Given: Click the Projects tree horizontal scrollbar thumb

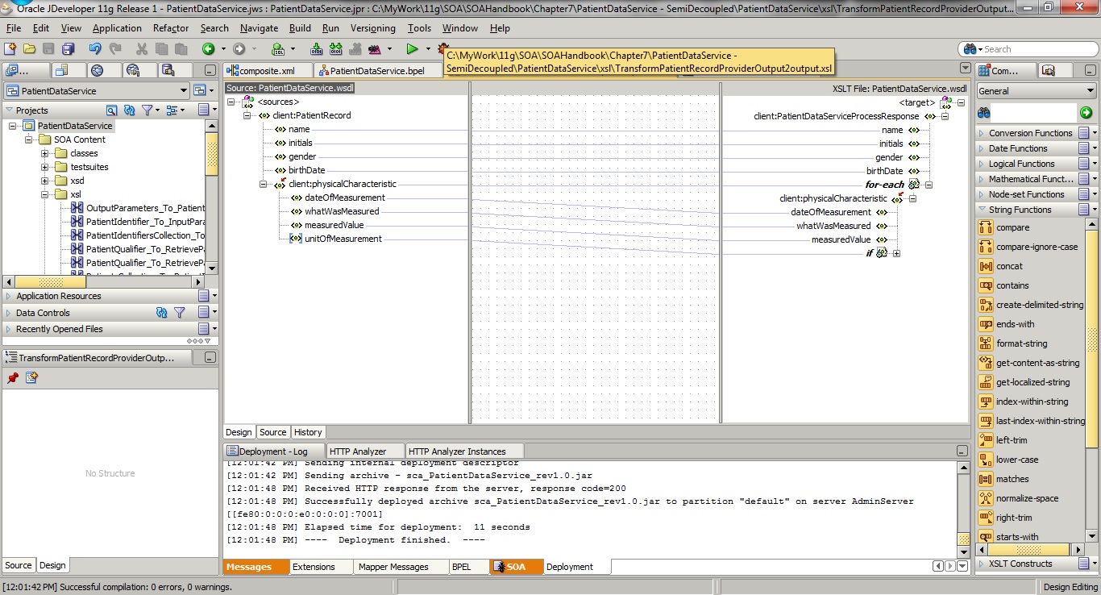Looking at the screenshot, I should (x=50, y=282).
